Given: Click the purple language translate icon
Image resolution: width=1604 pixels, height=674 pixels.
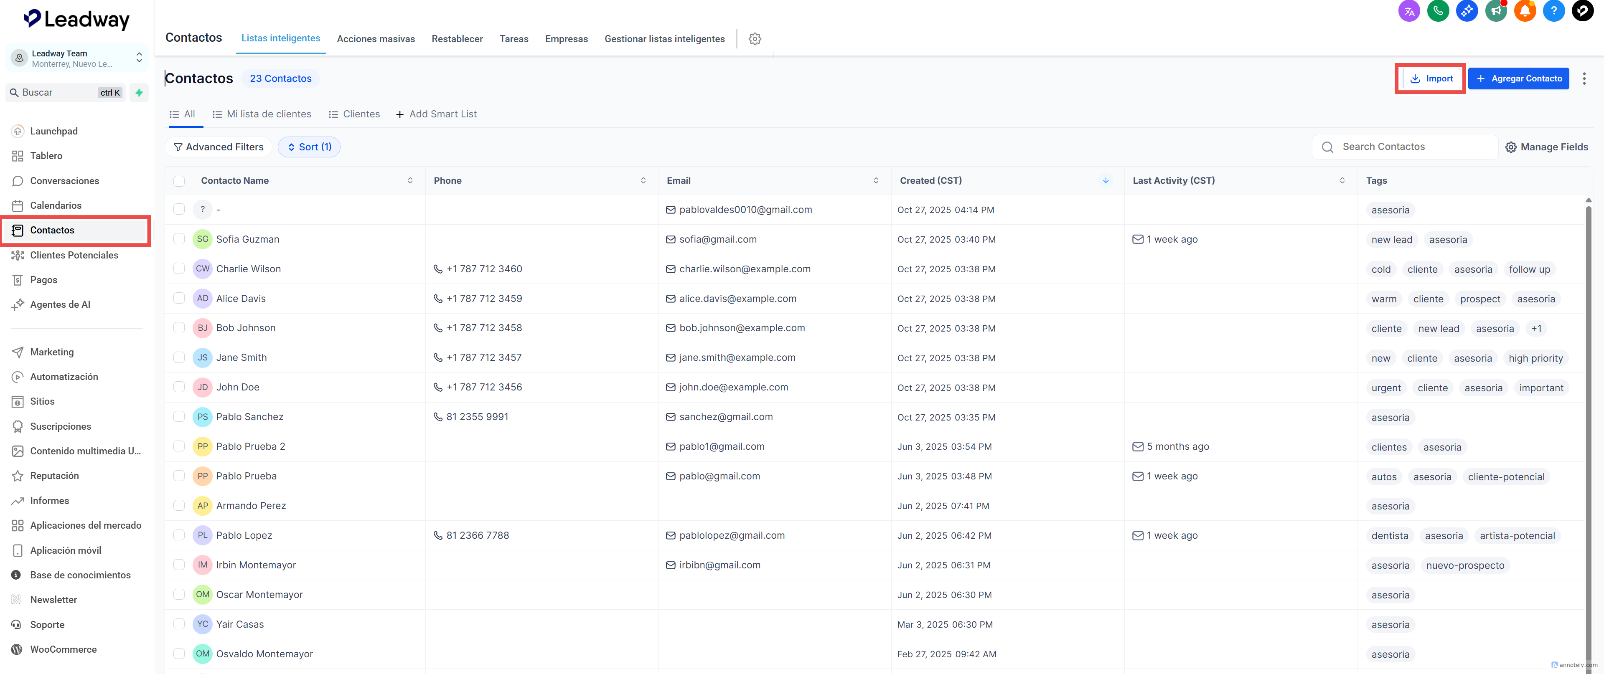Looking at the screenshot, I should (1409, 10).
